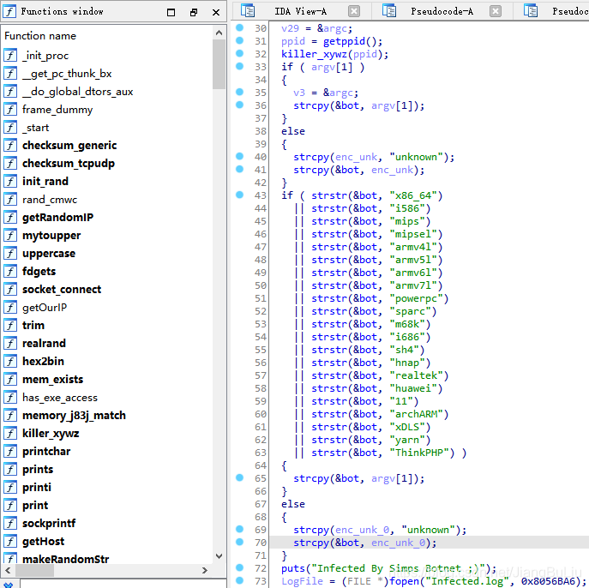Image resolution: width=589 pixels, height=588 pixels.
Task: Select getHost function
Action: (44, 541)
